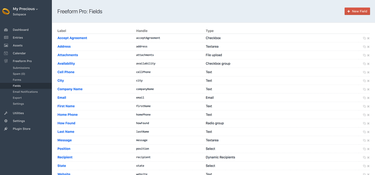Delete the Company Name field
375x175 pixels.
368,89
